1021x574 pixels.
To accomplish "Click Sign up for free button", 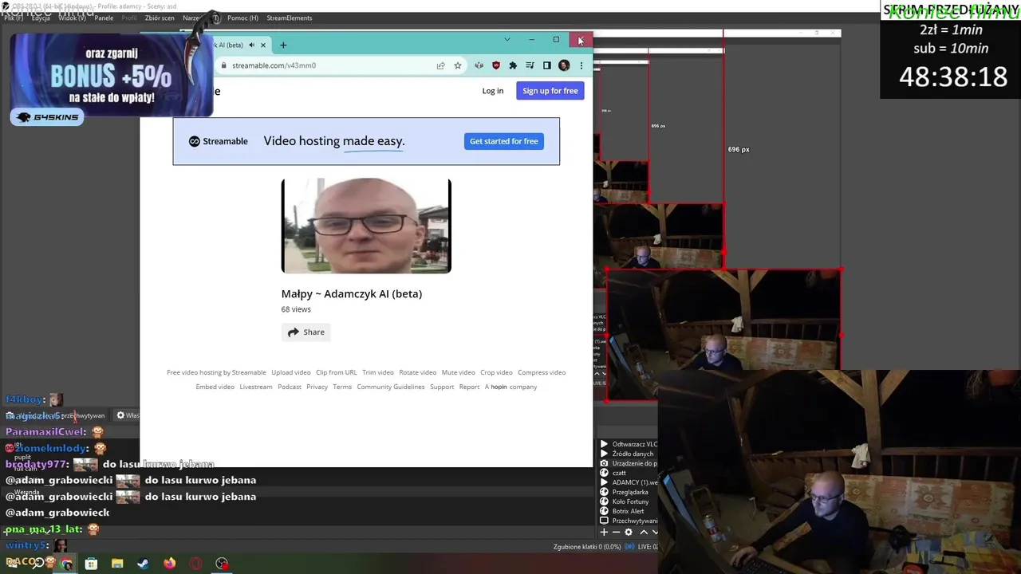I will pyautogui.click(x=550, y=91).
